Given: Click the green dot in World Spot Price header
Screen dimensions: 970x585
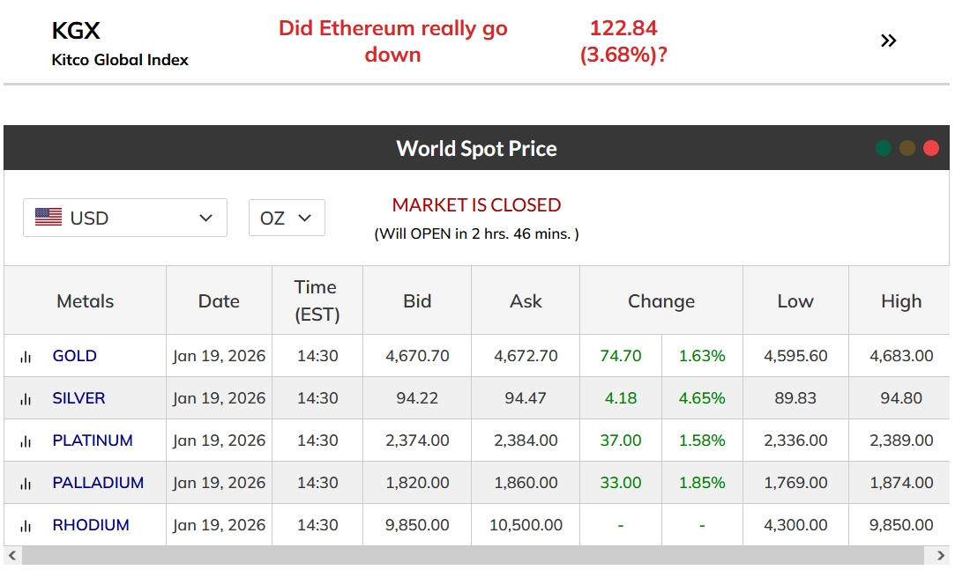Looking at the screenshot, I should point(884,148).
